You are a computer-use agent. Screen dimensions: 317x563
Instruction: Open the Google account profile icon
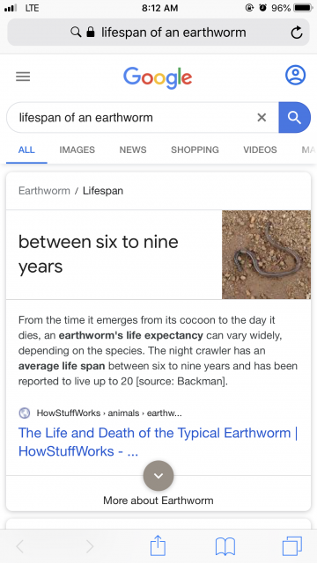tap(295, 75)
